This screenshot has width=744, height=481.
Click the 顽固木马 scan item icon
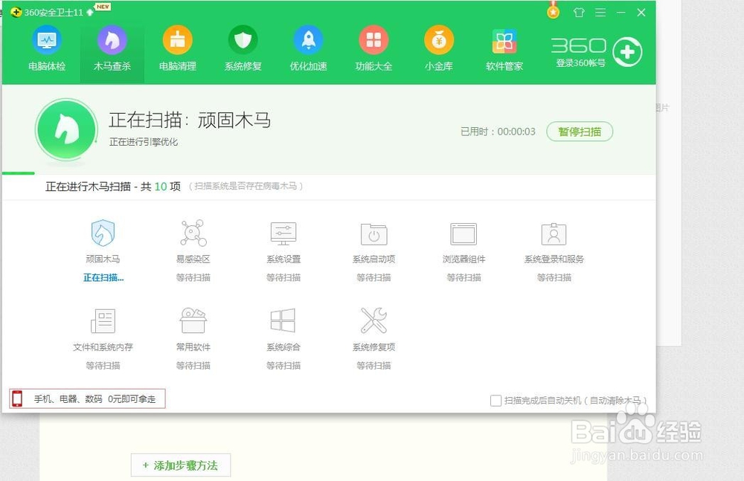click(x=103, y=233)
